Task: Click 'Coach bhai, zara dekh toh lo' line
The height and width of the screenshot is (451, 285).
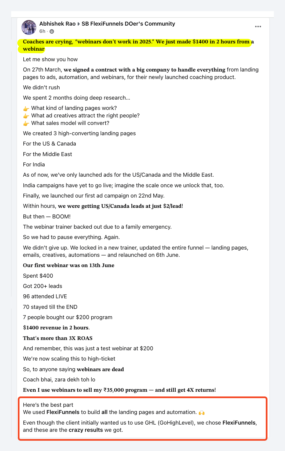Action: [59, 380]
